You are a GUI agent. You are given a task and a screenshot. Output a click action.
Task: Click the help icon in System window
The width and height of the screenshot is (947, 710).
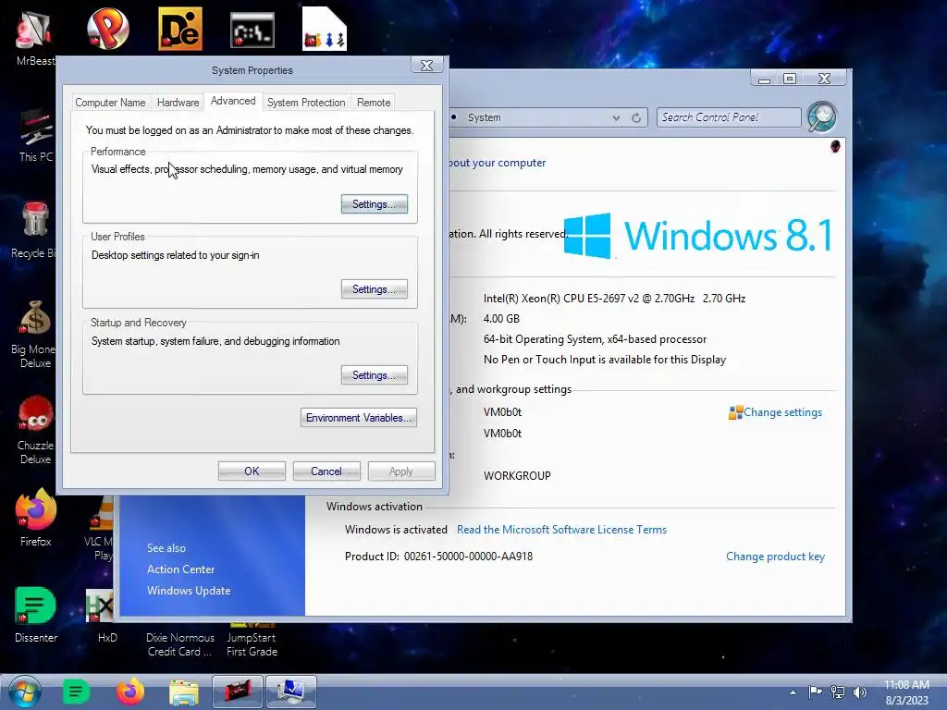pos(835,146)
